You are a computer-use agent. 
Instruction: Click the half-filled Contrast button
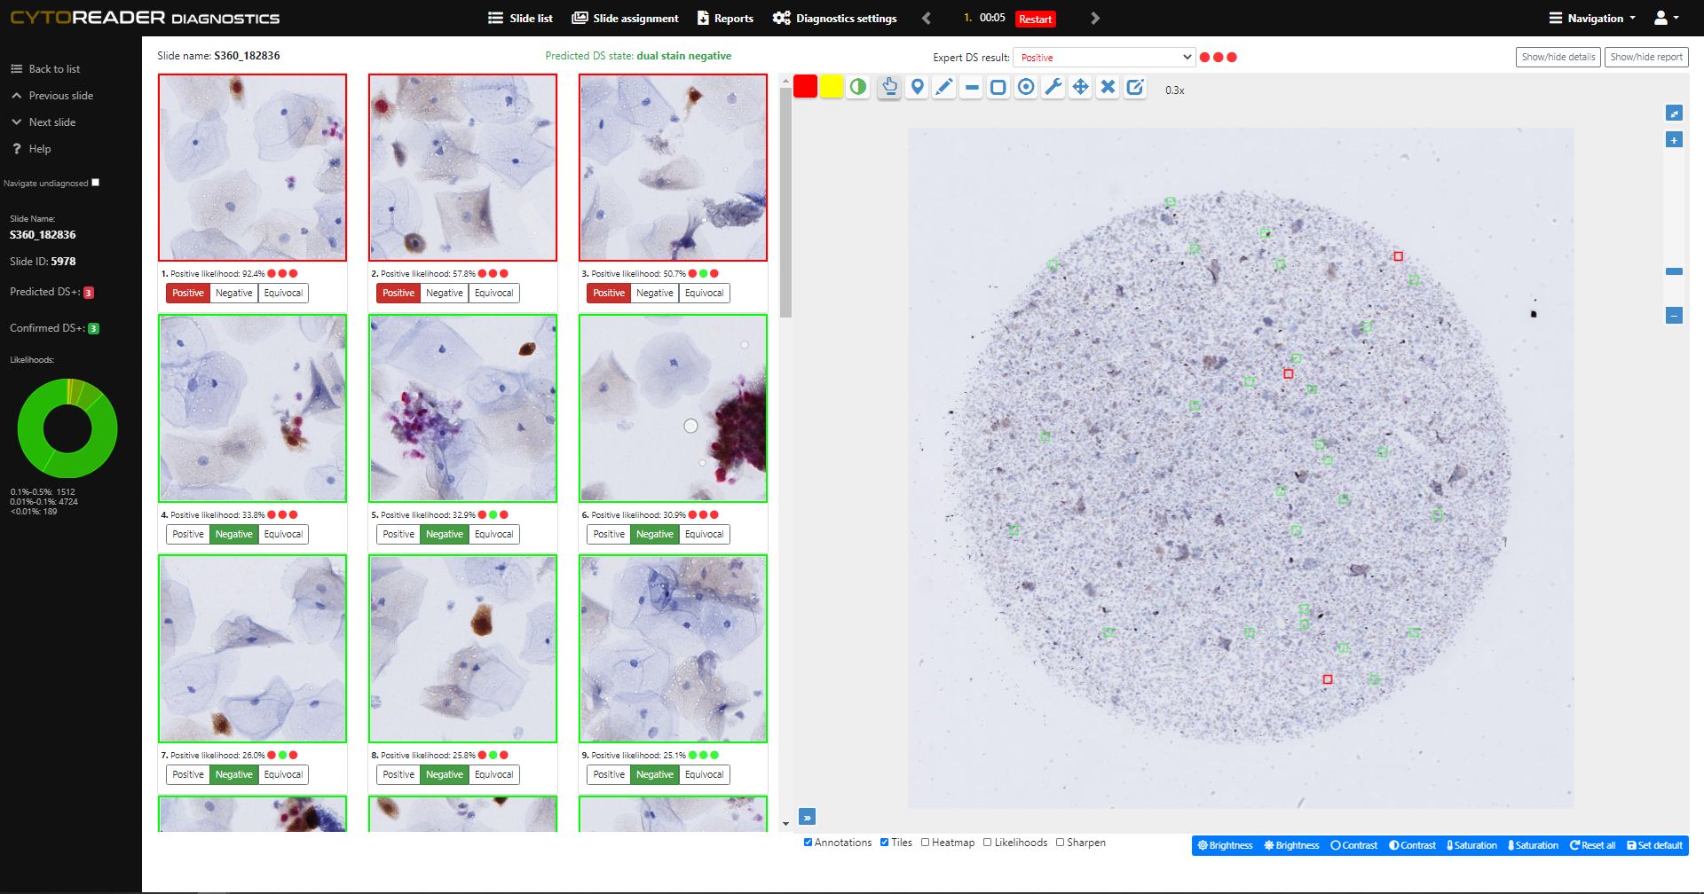point(1413,846)
